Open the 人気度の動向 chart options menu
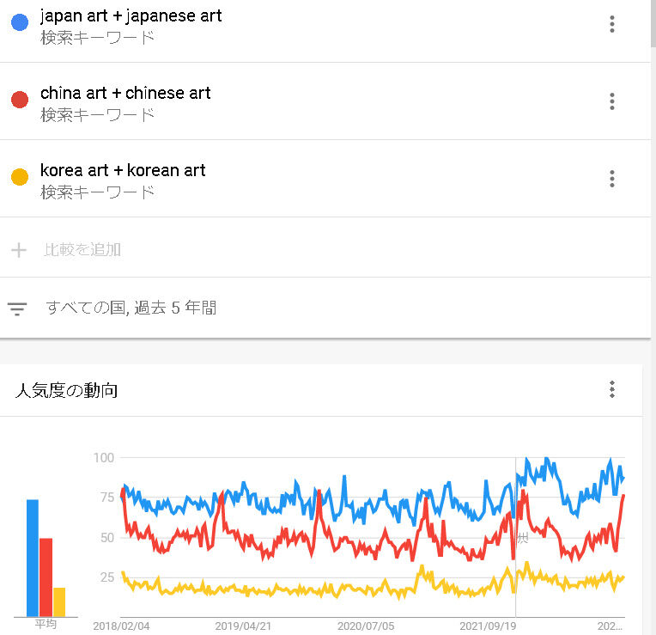Screen dimensions: 656x635 (612, 390)
